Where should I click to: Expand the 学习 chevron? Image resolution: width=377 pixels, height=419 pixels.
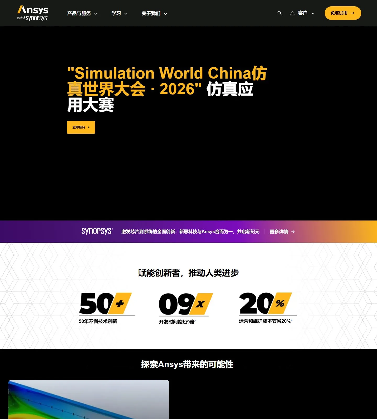[126, 14]
